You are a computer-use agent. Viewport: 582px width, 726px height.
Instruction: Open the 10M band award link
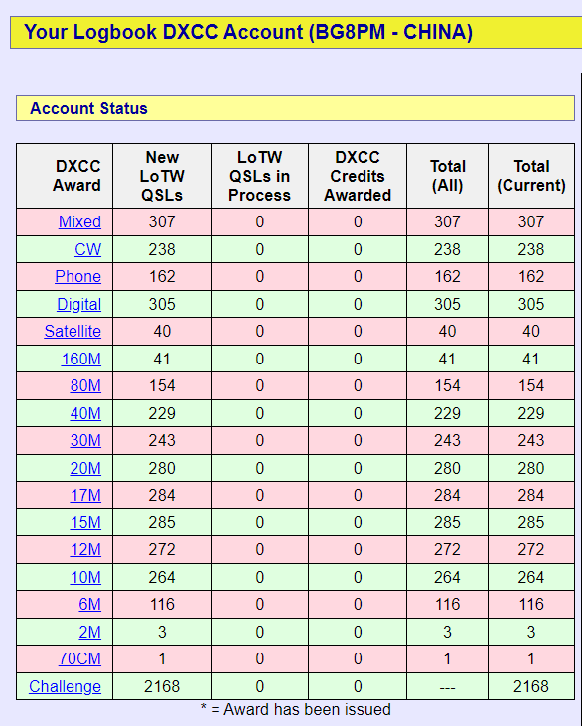coord(85,577)
